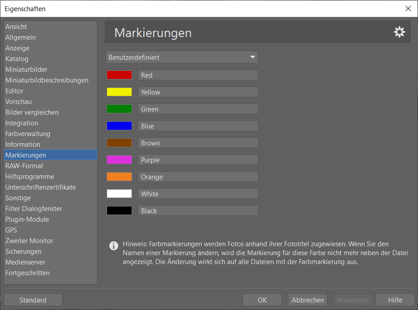Open Information in the sidebar list

pyautogui.click(x=51, y=144)
